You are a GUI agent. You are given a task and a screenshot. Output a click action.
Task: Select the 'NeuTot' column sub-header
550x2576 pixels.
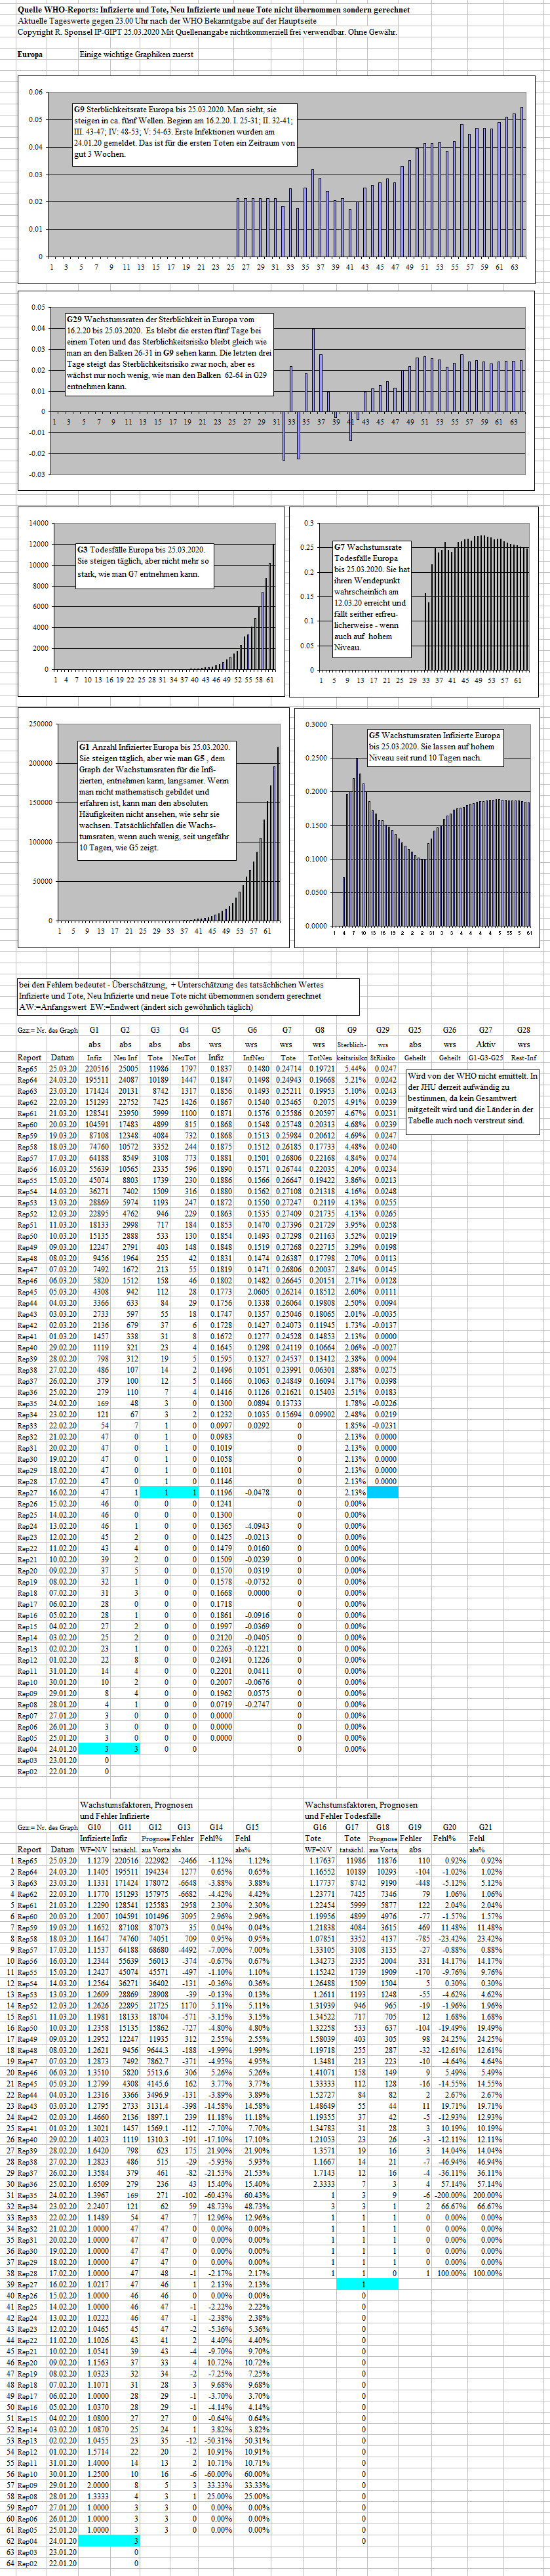[x=185, y=1057]
